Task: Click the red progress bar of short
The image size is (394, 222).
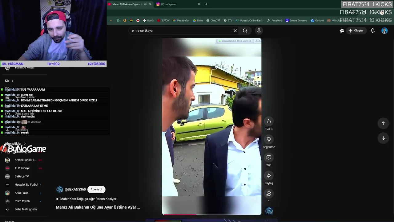Action: (179, 214)
